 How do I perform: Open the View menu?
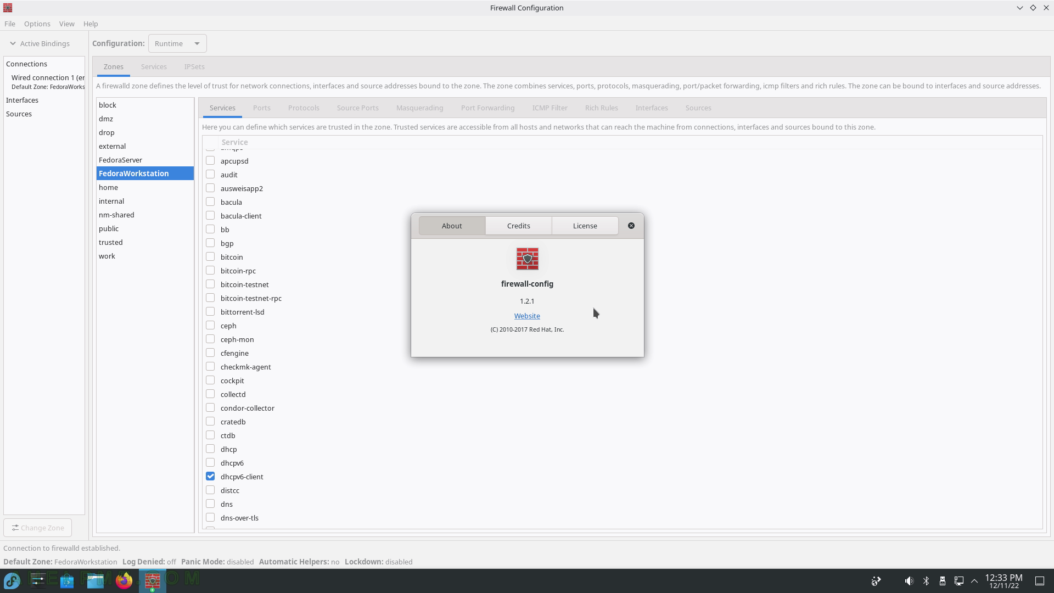tap(66, 24)
